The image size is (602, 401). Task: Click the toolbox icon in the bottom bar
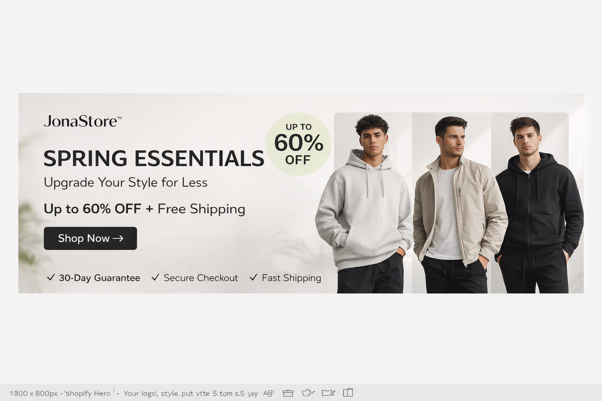tap(288, 393)
